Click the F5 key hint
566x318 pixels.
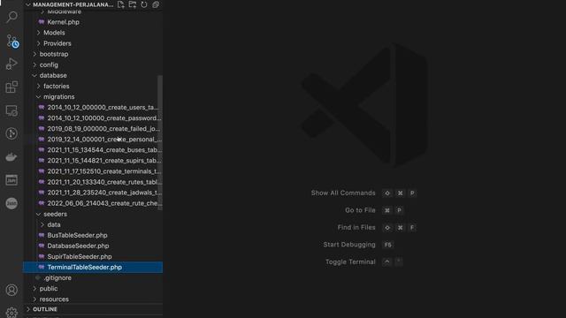[x=387, y=245]
